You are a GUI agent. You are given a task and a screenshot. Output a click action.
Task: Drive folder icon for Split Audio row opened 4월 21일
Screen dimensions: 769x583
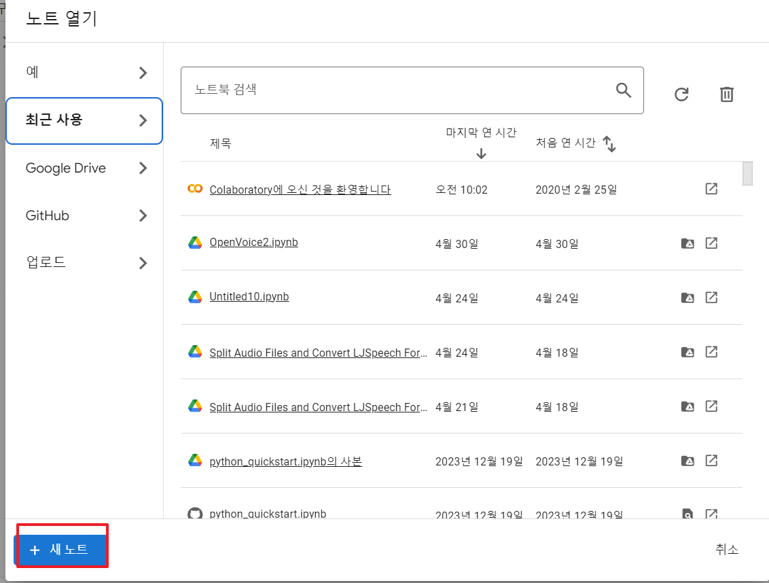click(x=687, y=407)
